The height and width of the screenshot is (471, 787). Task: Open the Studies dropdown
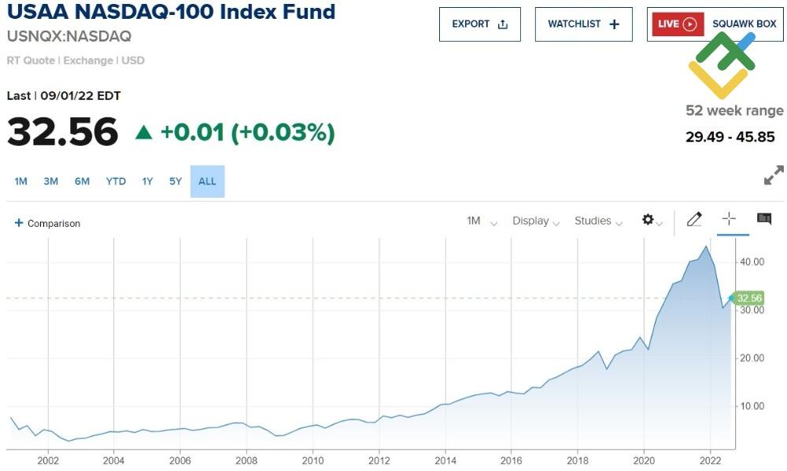click(597, 221)
